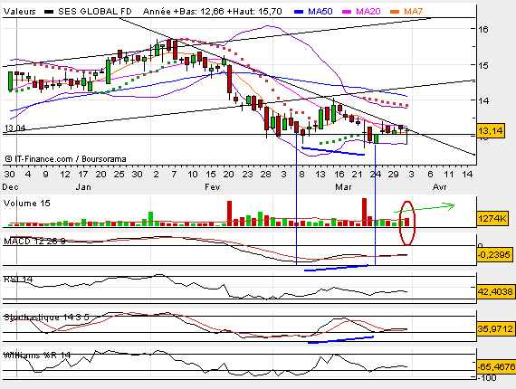Image resolution: width=516 pixels, height=389 pixels.
Task: Click the 'MA50' legend text
Action: [320, 12]
